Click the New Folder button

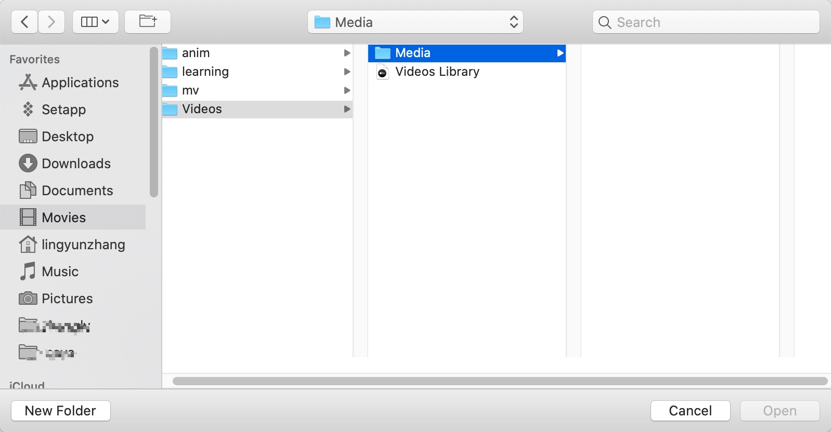[60, 411]
